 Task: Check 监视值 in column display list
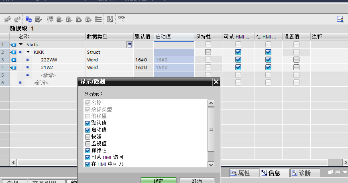pyautogui.click(x=88, y=144)
